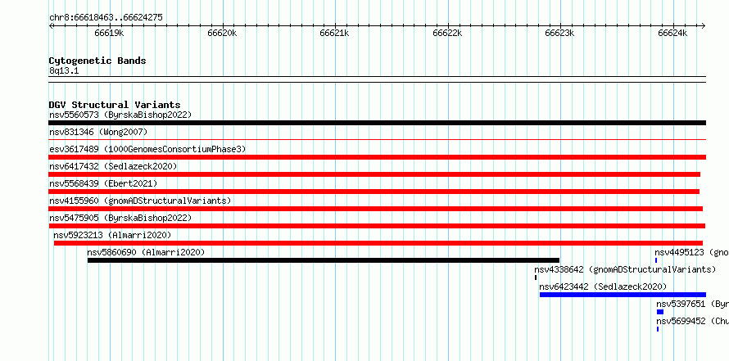Select the blue nsv6423442 variant bar
The width and height of the screenshot is (729, 361).
pos(623,295)
